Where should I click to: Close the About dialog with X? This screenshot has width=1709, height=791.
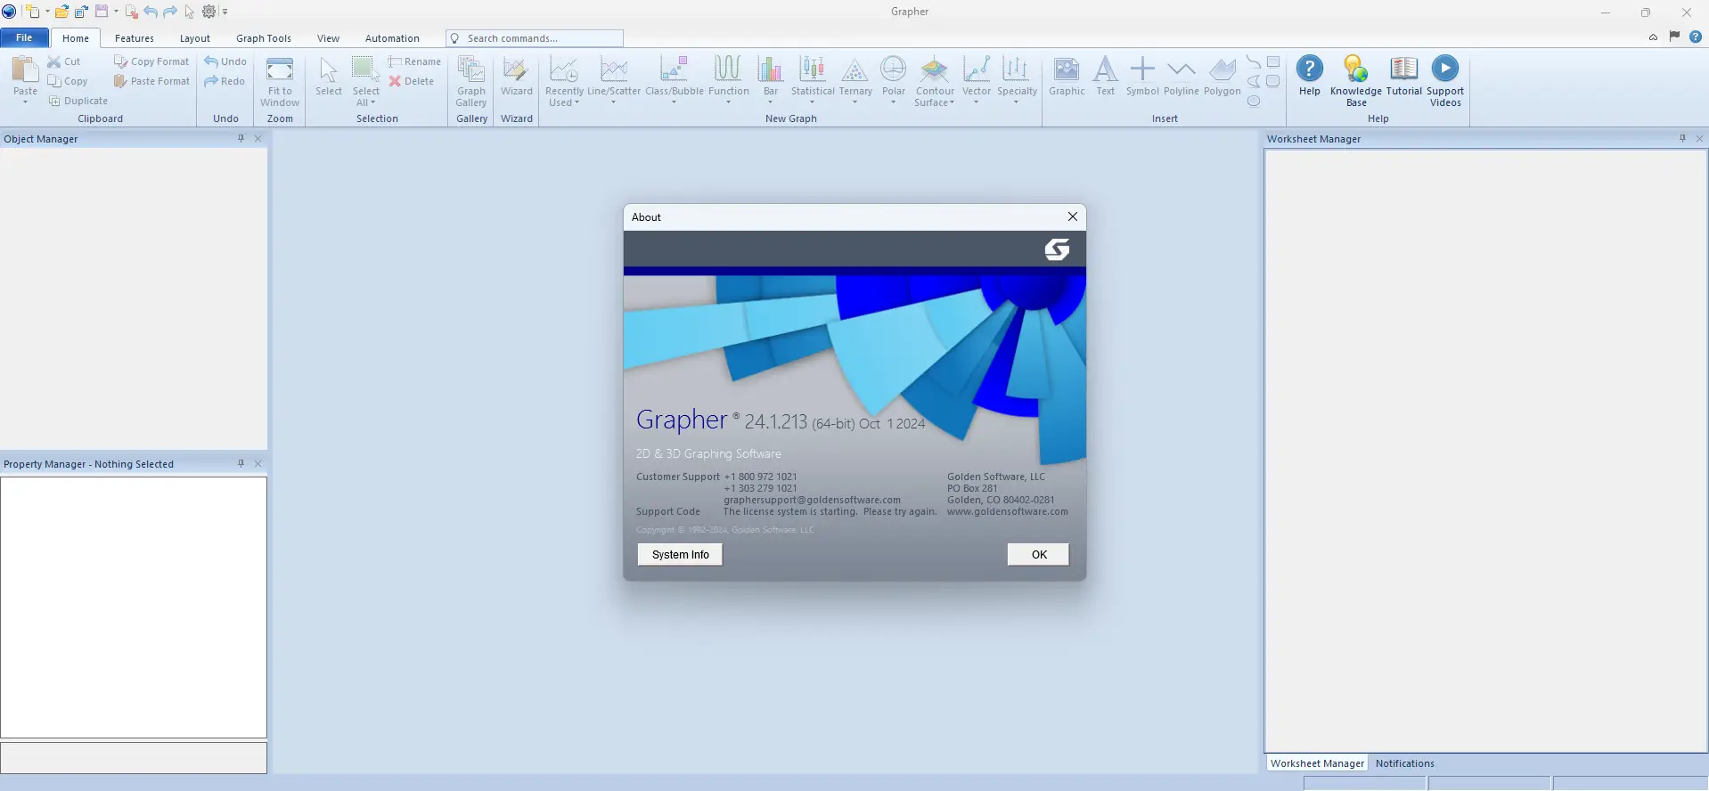[1073, 216]
